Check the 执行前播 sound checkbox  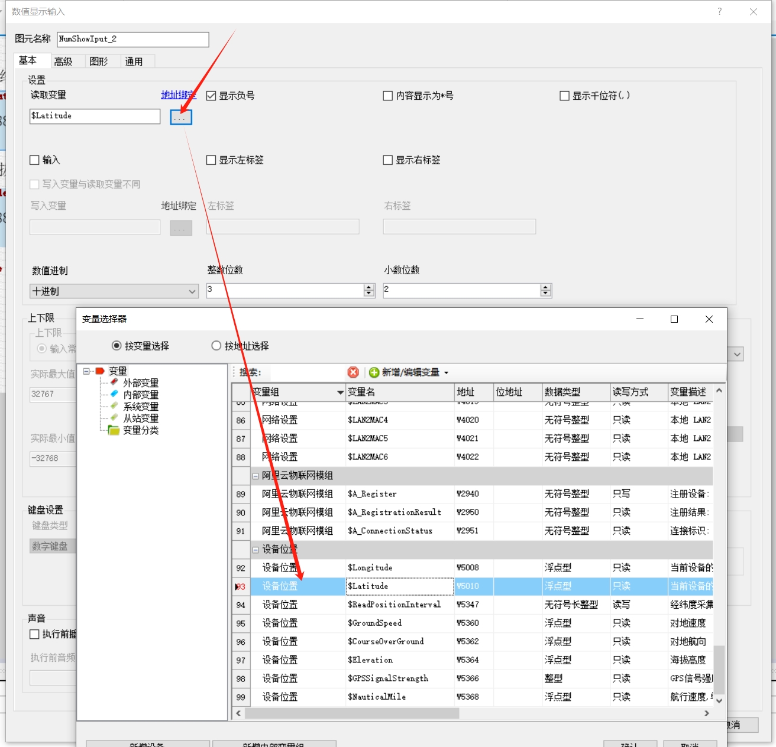click(x=34, y=634)
